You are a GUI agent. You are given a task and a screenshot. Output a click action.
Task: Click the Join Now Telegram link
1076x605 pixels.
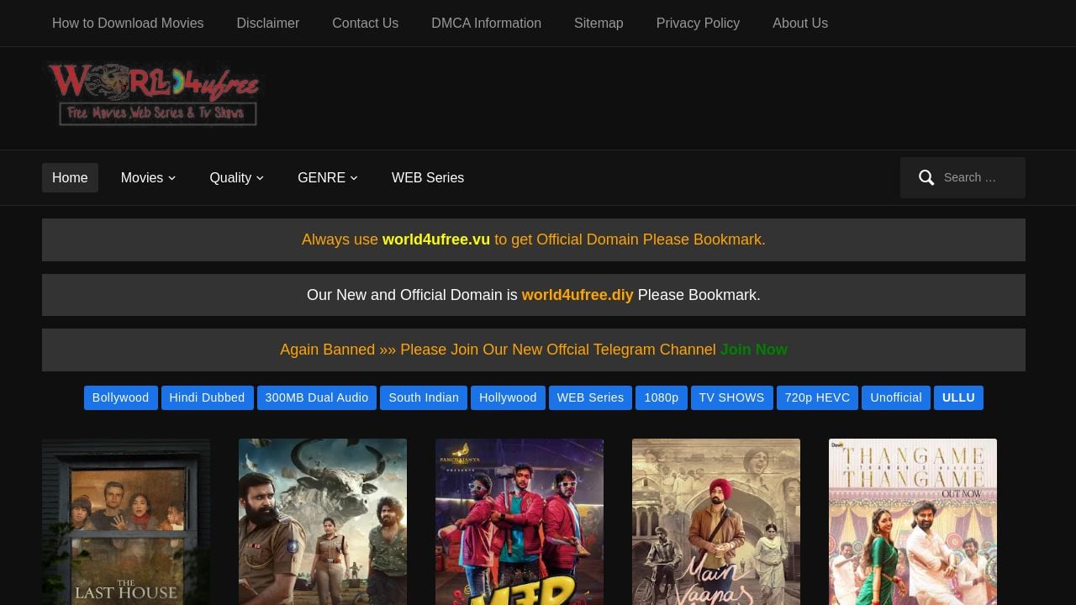[x=754, y=350]
